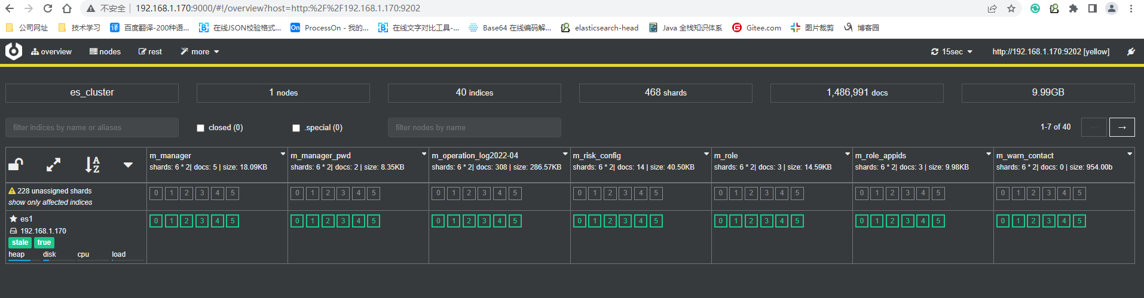
Task: Toggle the closed (0) checkbox
Action: (x=200, y=128)
